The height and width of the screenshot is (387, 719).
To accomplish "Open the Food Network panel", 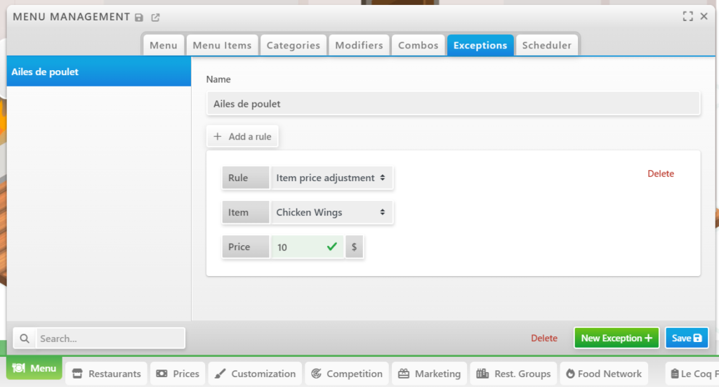I will pos(603,374).
